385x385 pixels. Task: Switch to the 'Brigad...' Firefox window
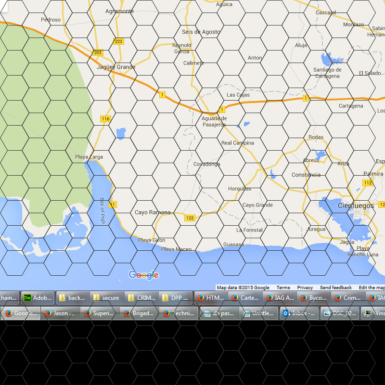click(x=139, y=313)
